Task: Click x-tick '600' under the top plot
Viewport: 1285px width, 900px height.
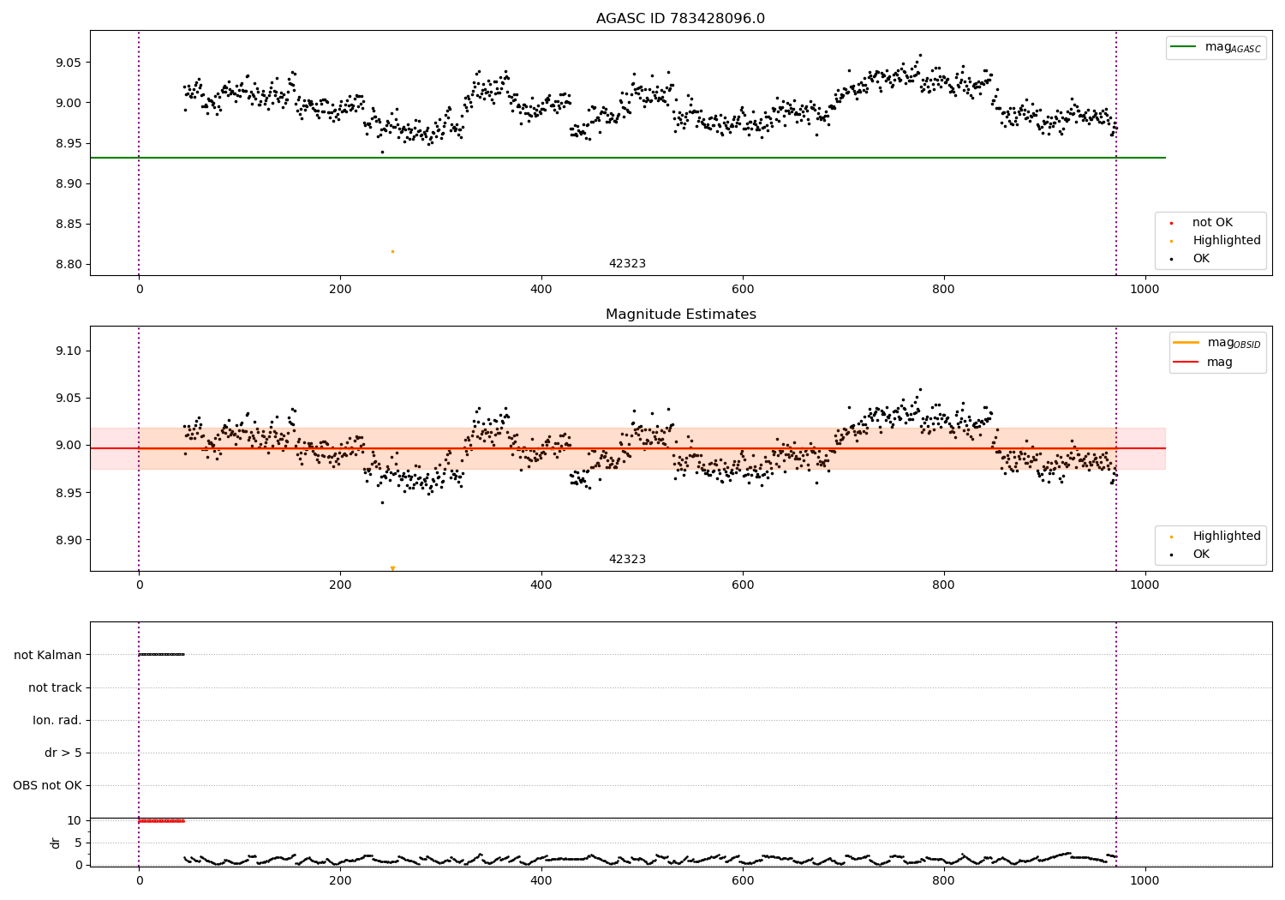Action: 743,289
